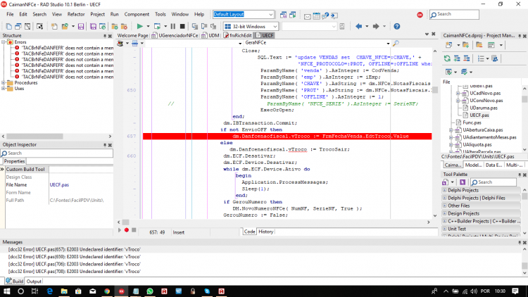Screen dimensions: 528x297
Task: Click the Forward navigation arrow
Action: (x=376, y=26)
